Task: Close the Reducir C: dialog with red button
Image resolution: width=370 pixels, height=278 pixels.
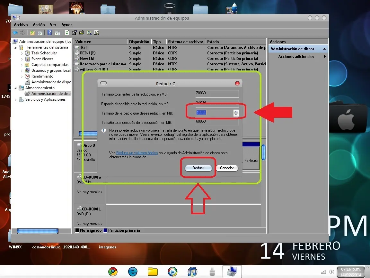Action: [237, 83]
